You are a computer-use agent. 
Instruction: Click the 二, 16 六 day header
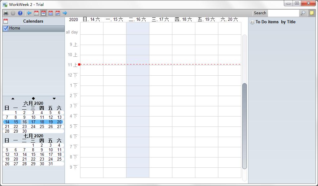pyautogui.click(x=137, y=20)
